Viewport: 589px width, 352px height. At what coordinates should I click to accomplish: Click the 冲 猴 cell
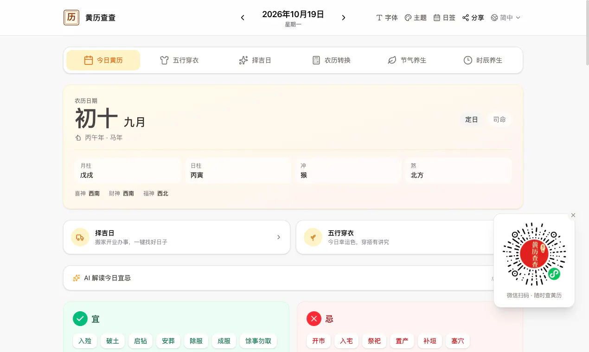click(x=348, y=170)
